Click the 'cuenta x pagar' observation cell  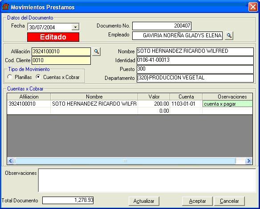[227, 104]
